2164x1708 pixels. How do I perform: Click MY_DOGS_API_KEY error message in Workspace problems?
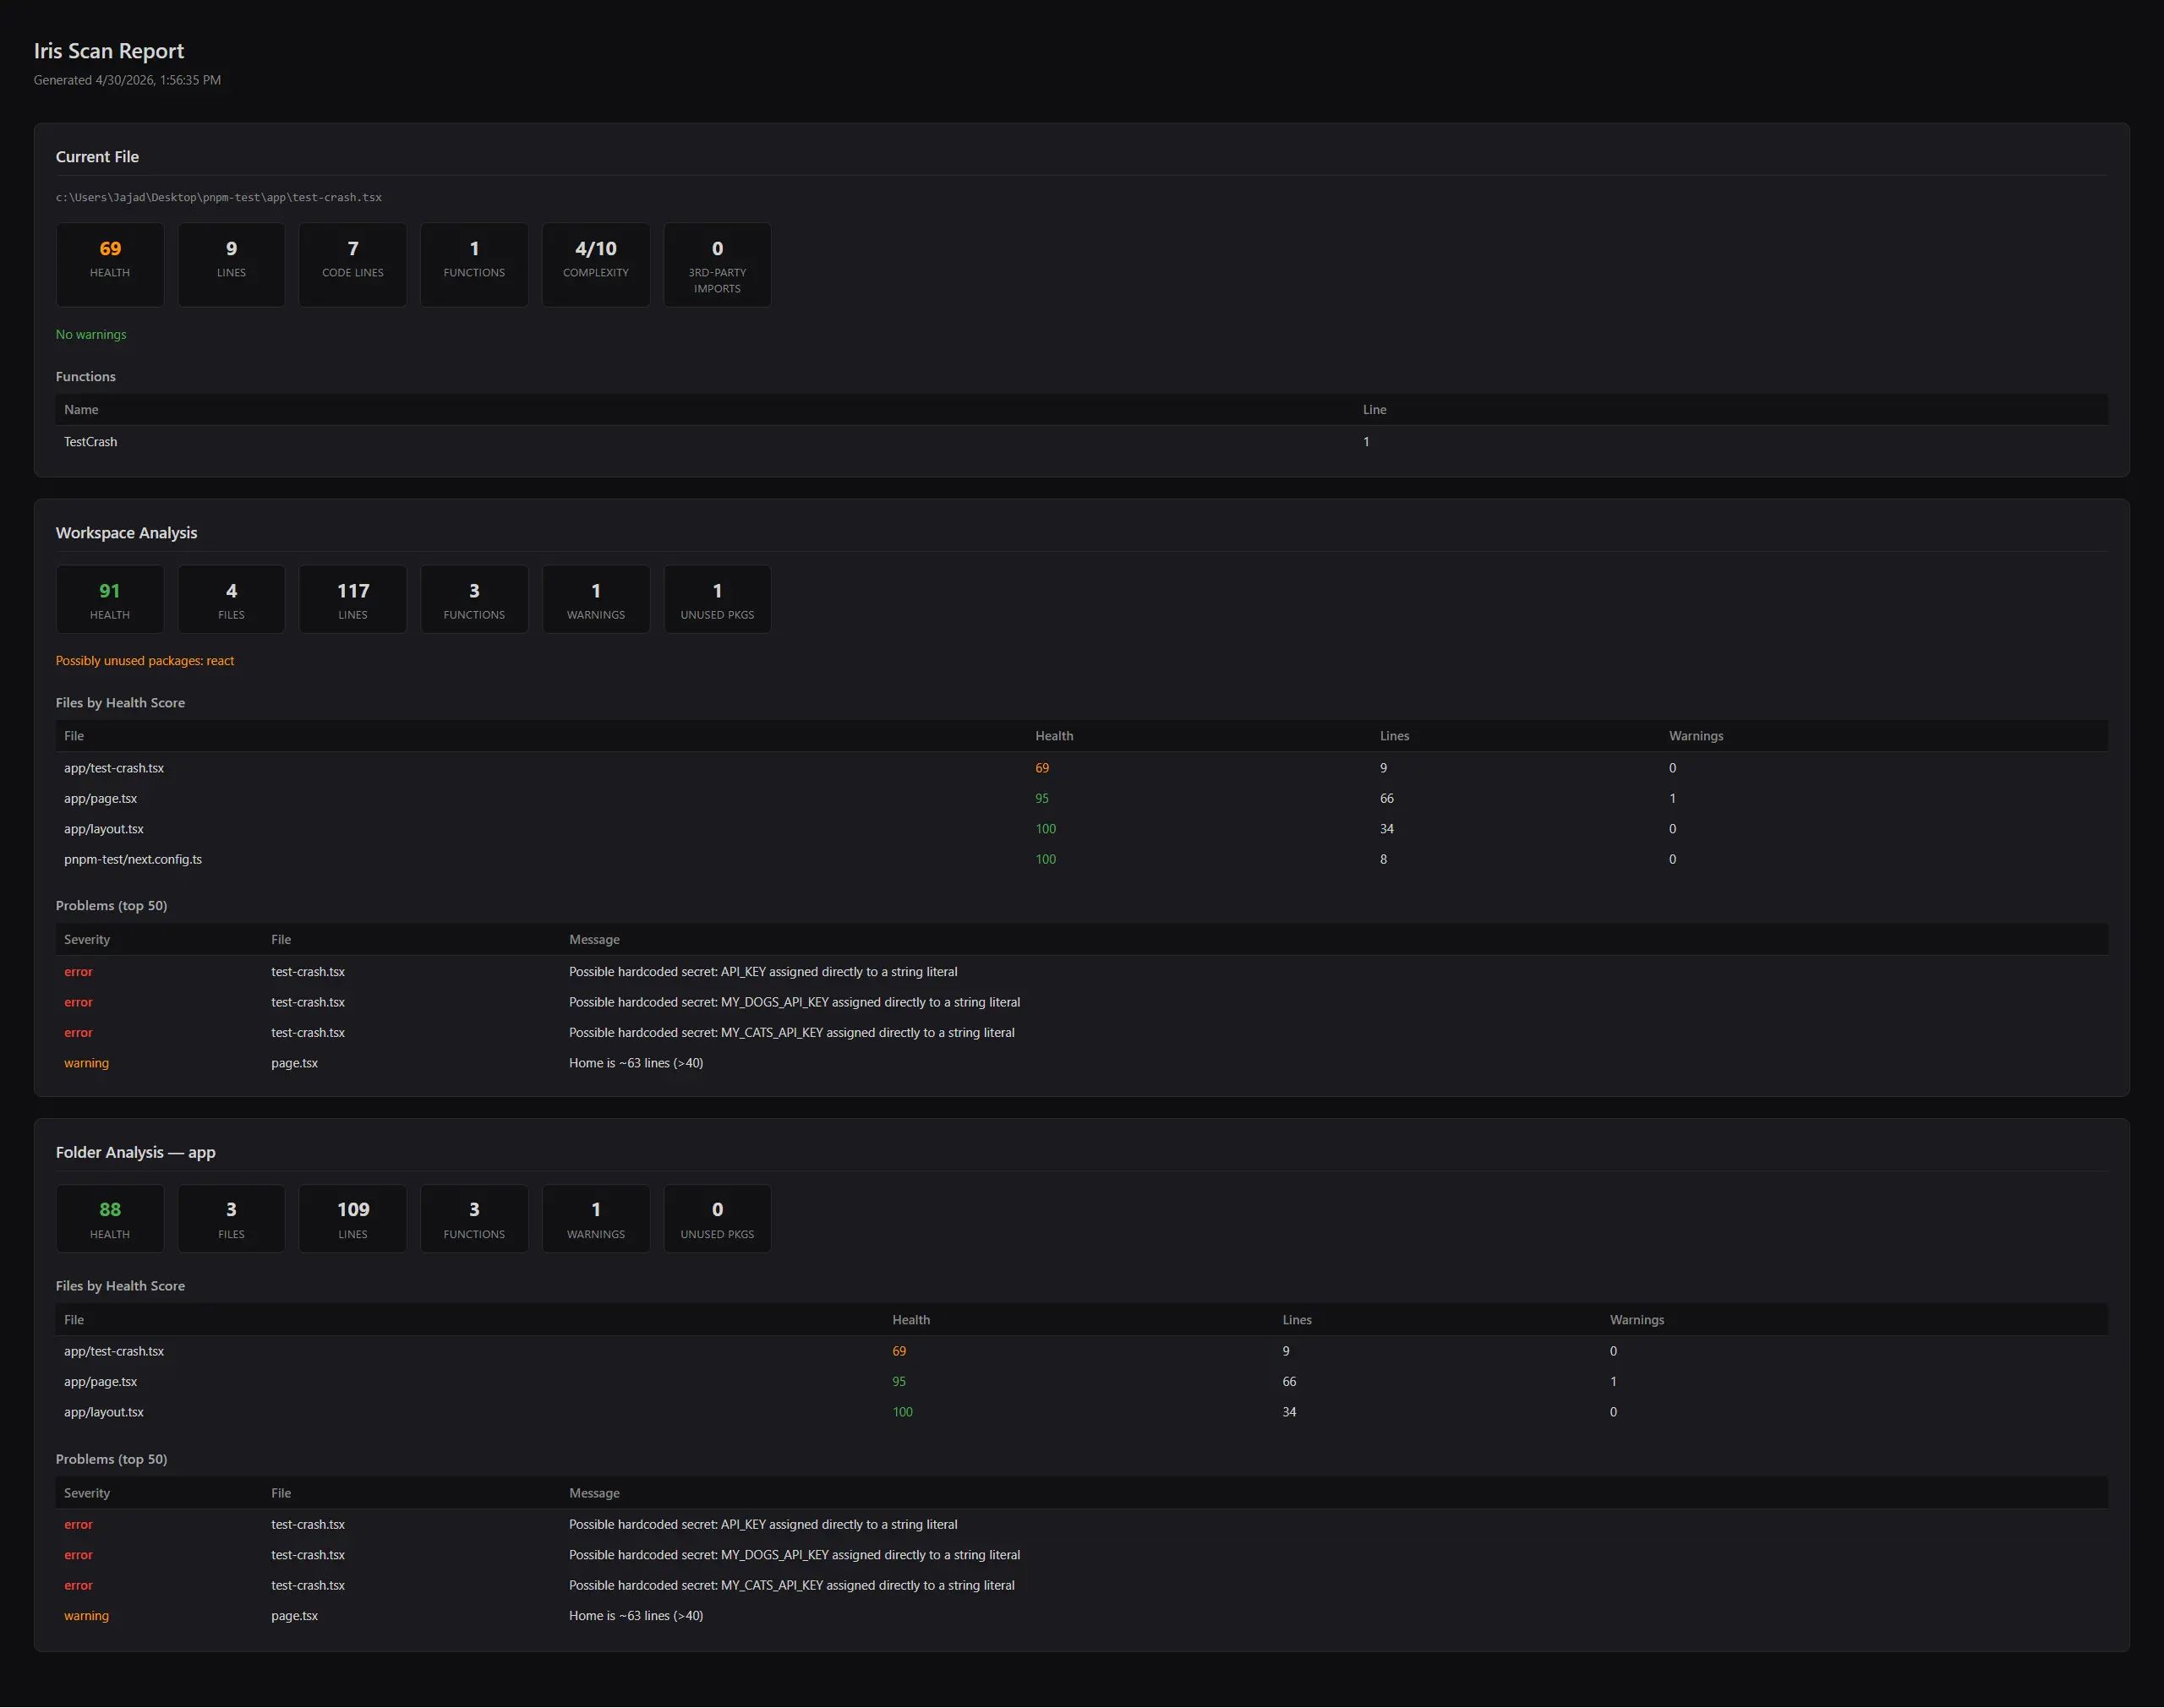click(x=795, y=1002)
